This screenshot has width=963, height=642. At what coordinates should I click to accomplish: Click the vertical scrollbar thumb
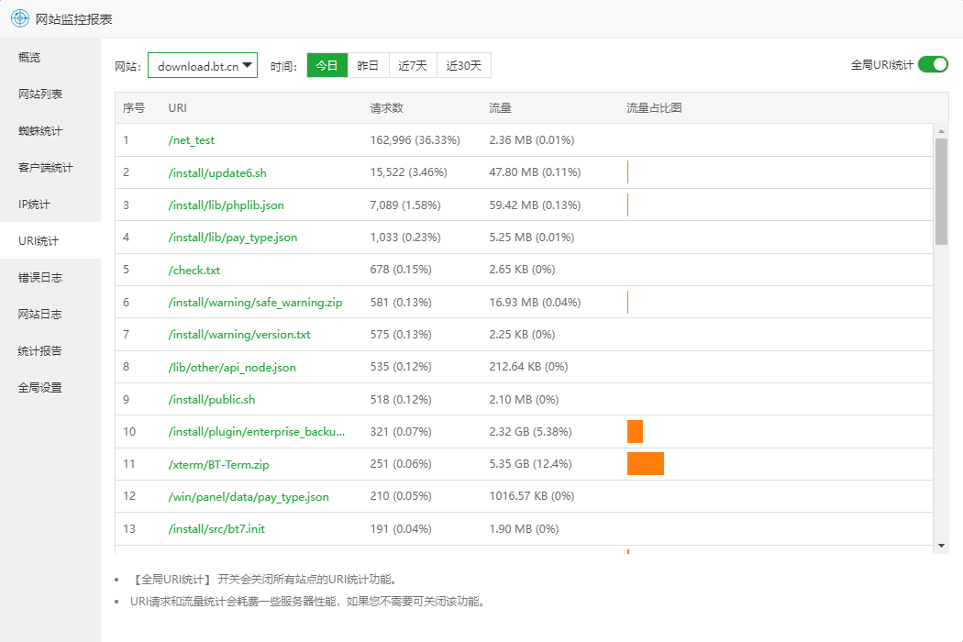941,192
